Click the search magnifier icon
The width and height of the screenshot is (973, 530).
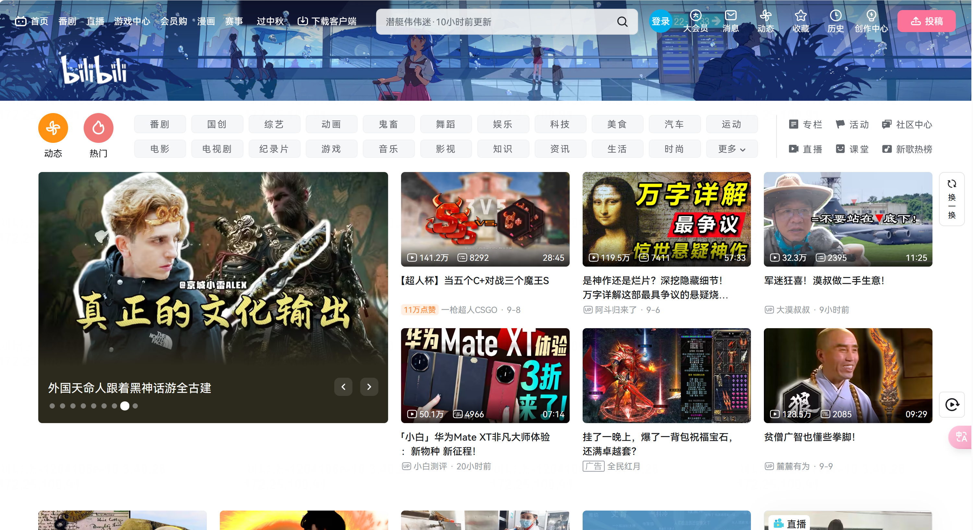click(x=622, y=22)
